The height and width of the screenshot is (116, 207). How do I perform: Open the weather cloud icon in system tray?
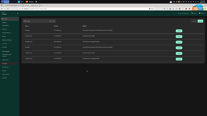[x=171, y=2]
